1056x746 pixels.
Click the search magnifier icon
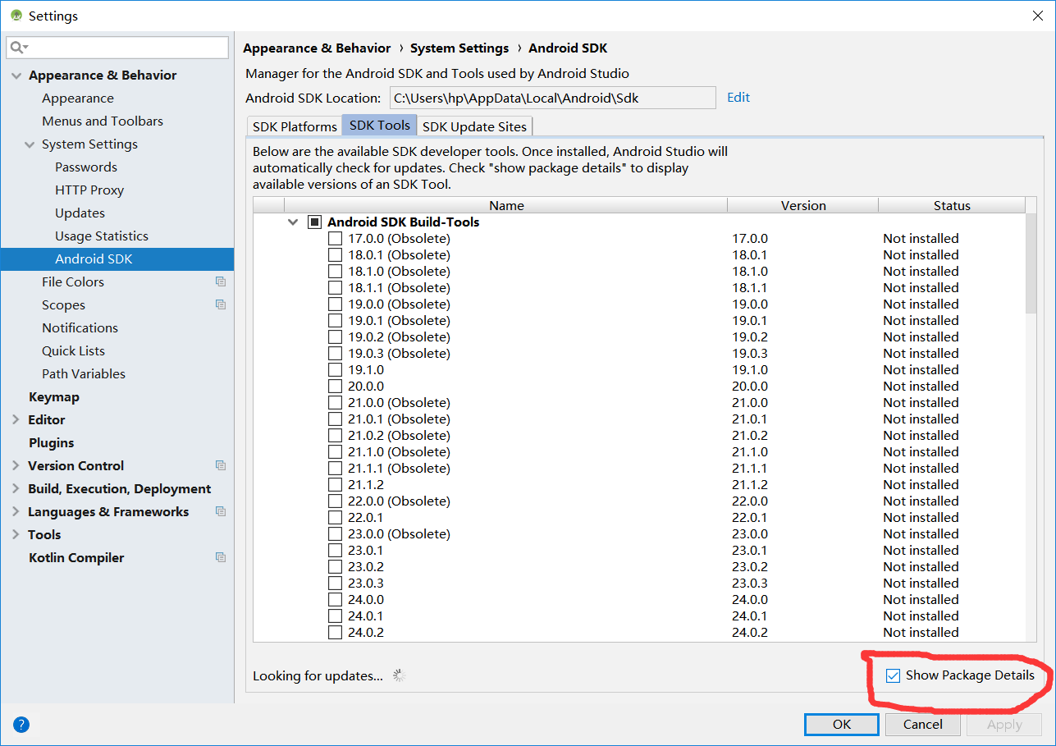[18, 48]
